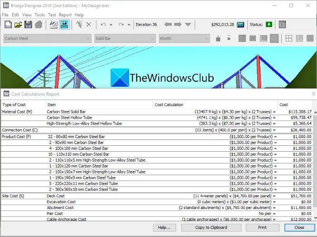Select the Abutment Cost row
The image size is (317, 237).
157,208
